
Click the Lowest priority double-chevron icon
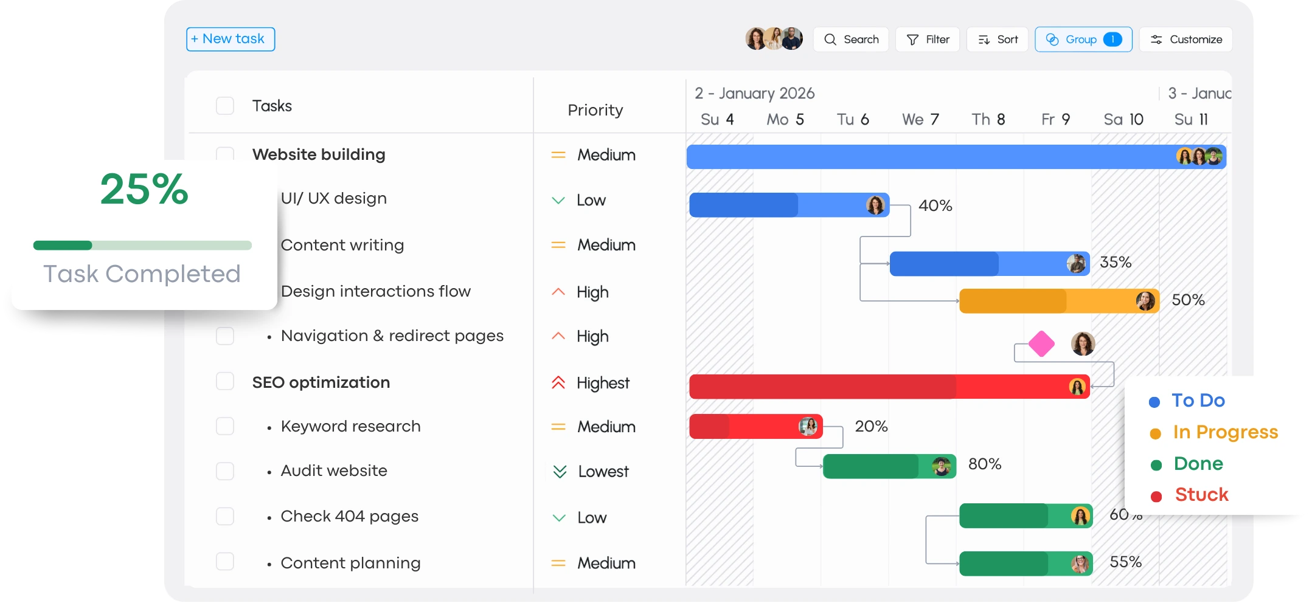[x=560, y=472]
